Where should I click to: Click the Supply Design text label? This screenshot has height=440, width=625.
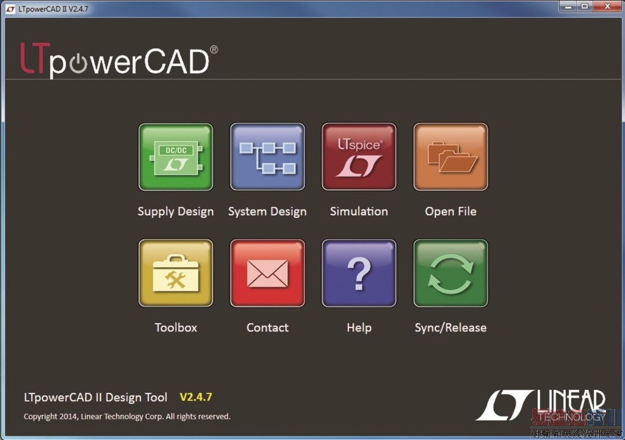(176, 211)
